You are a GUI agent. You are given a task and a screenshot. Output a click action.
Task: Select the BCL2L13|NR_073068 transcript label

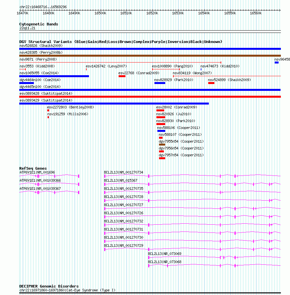pyautogui.click(x=165, y=262)
